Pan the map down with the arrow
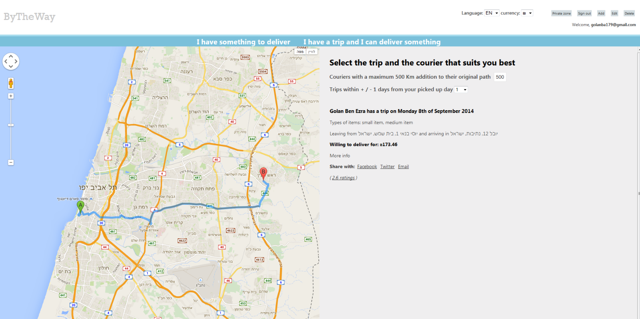Screen dimensions: 640x319 pyautogui.click(x=11, y=67)
